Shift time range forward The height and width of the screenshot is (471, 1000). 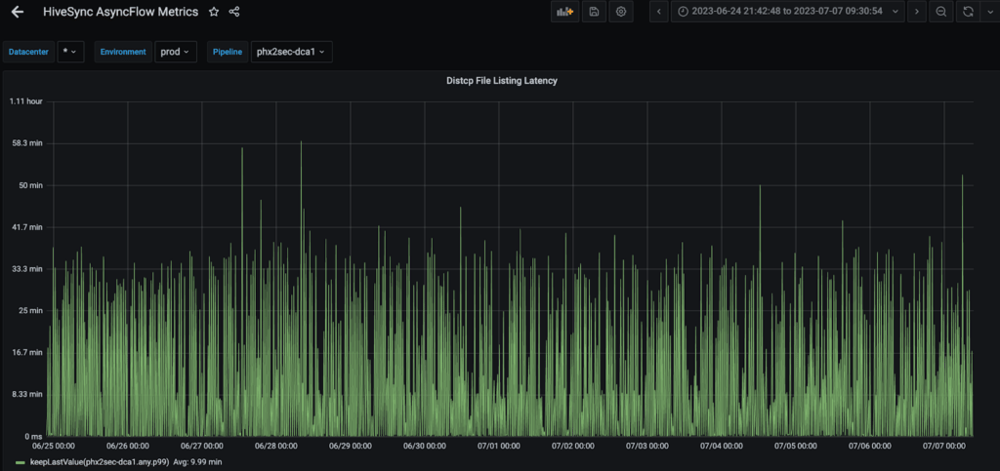916,12
